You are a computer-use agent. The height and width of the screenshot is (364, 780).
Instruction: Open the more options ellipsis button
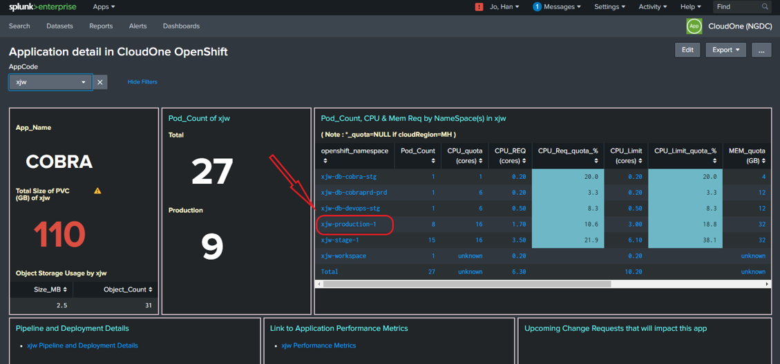[761, 50]
